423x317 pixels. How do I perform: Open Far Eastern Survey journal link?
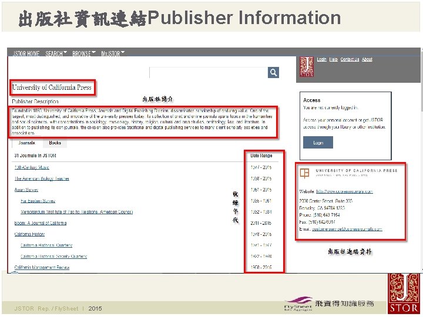[x=38, y=201]
